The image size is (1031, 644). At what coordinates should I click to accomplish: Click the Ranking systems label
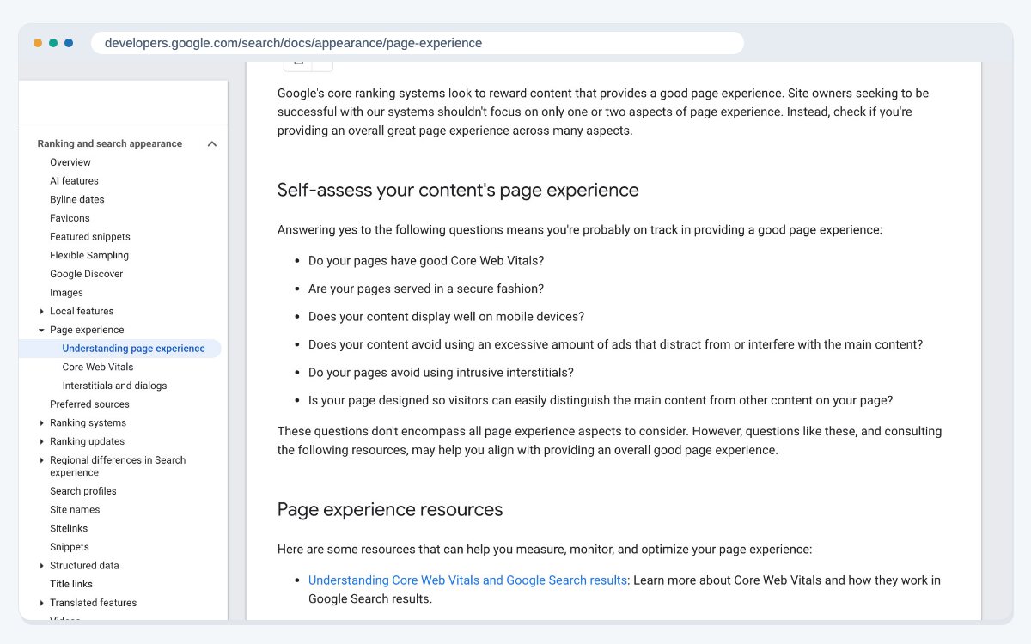[88, 423]
